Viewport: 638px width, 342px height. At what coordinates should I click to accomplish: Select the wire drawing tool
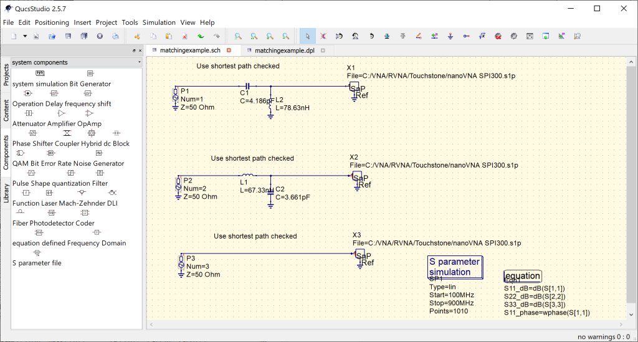coord(419,36)
